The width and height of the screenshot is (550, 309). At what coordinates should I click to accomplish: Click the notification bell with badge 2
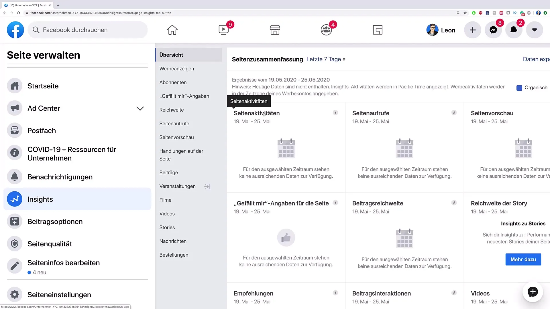point(514,30)
